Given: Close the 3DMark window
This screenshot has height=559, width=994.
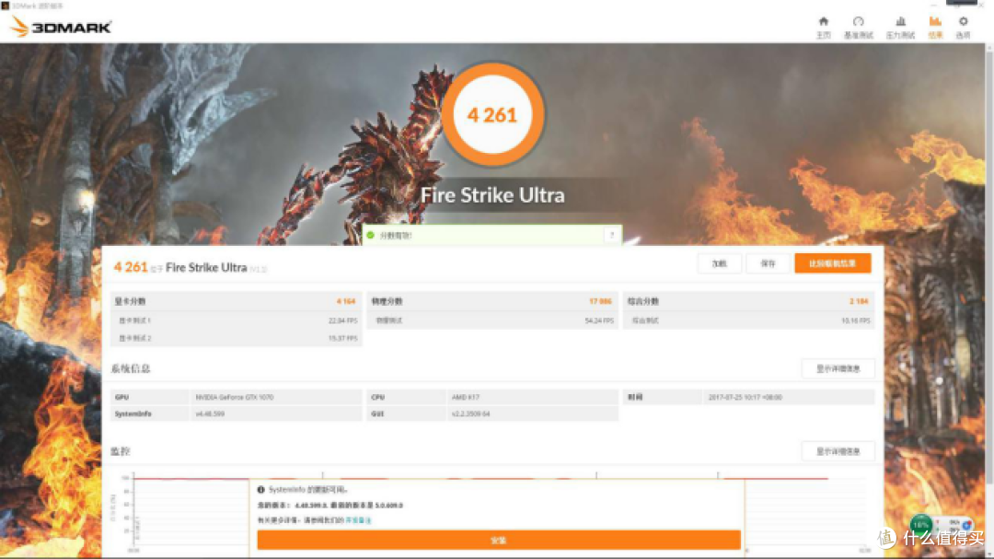Looking at the screenshot, I should pos(981,6).
